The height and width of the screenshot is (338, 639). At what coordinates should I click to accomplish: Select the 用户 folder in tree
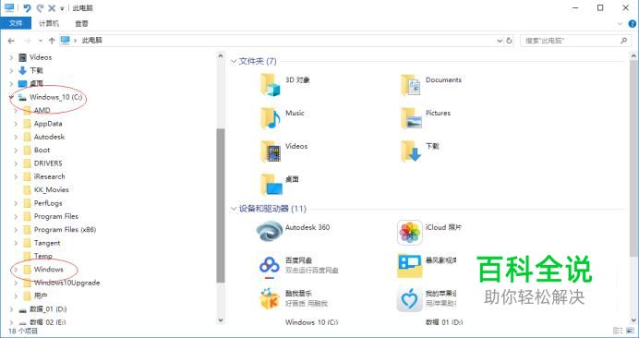point(41,296)
